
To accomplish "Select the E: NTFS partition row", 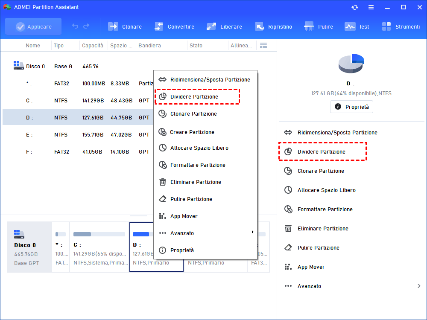I will [79, 134].
